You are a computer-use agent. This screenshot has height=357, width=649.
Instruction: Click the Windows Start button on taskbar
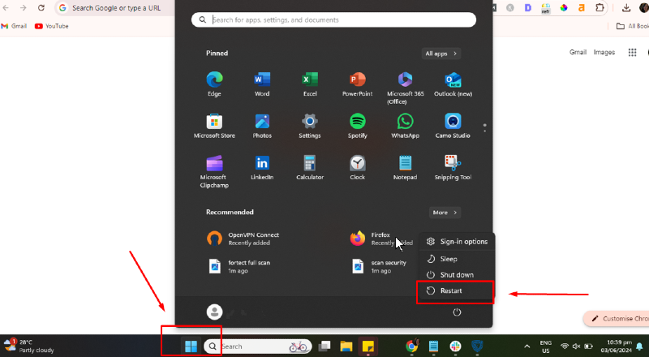pos(191,346)
